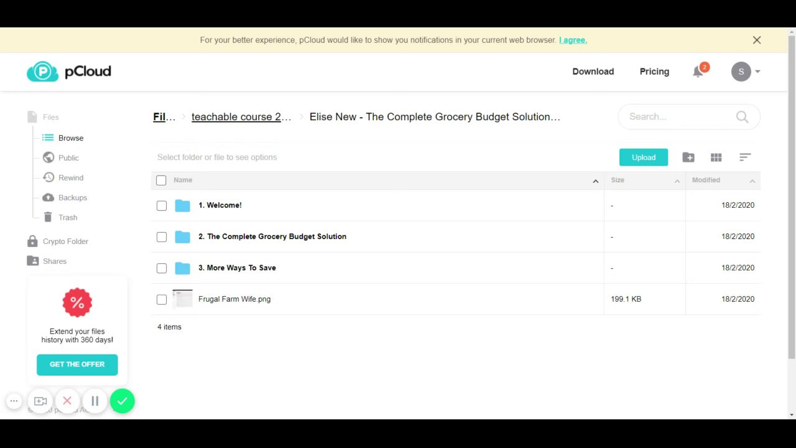
Task: Click the Search input field
Action: coord(689,116)
